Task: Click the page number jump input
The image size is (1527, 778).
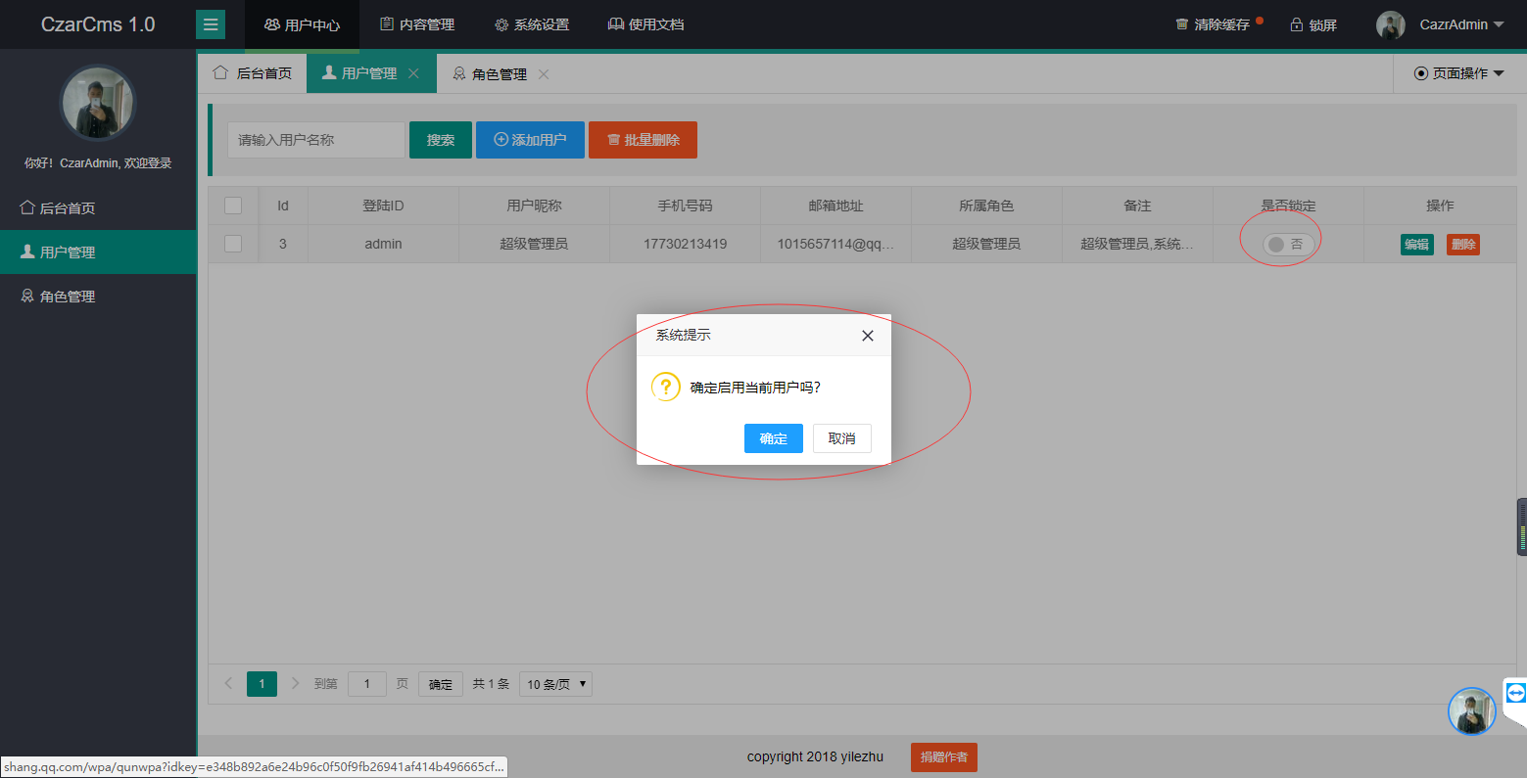Action: [x=367, y=684]
